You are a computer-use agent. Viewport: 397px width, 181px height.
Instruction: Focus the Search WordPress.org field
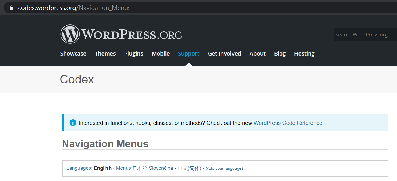pos(365,35)
